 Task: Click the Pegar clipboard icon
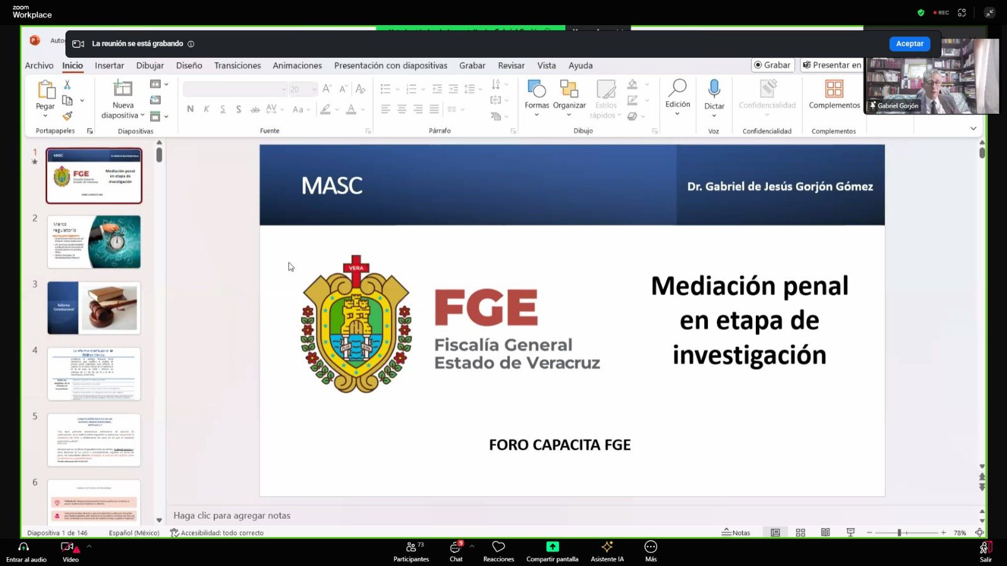[45, 91]
